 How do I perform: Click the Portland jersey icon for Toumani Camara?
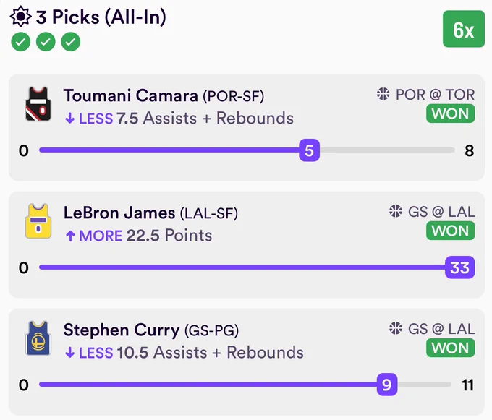coord(38,104)
